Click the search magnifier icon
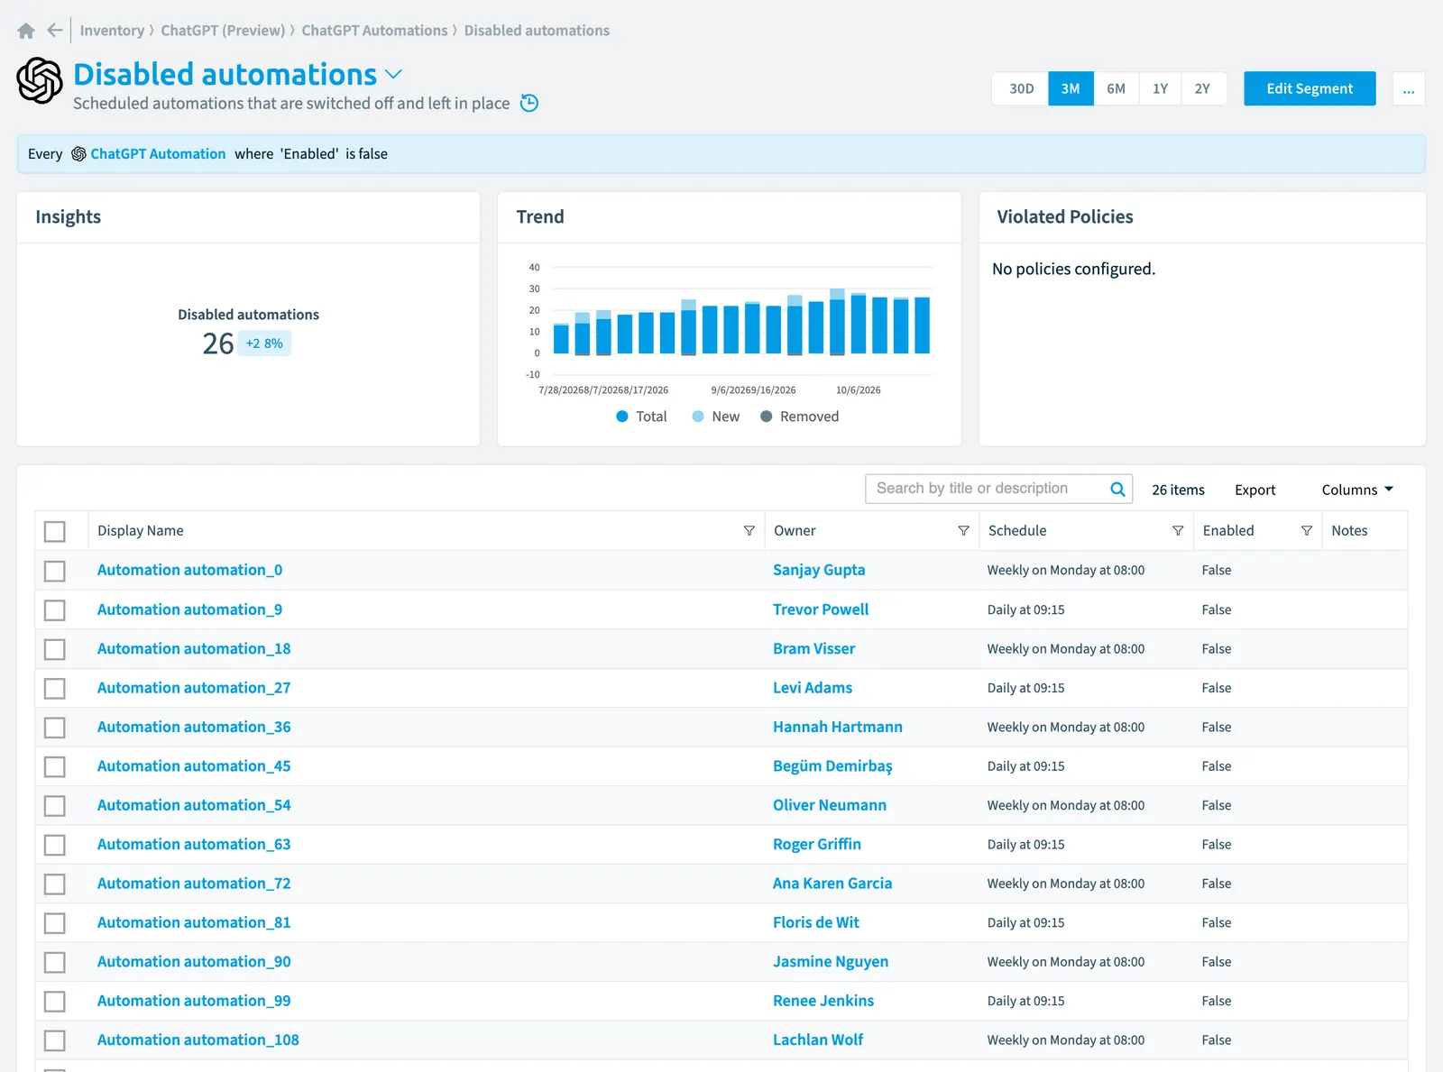Viewport: 1443px width, 1072px height. 1117,489
